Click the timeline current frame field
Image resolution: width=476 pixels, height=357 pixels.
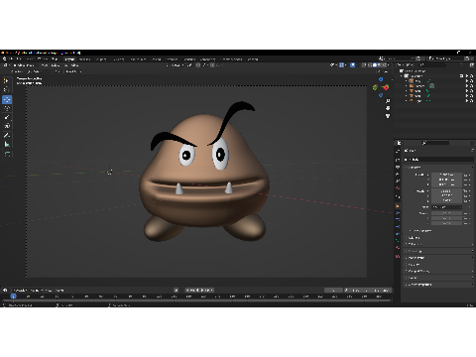[333, 291]
